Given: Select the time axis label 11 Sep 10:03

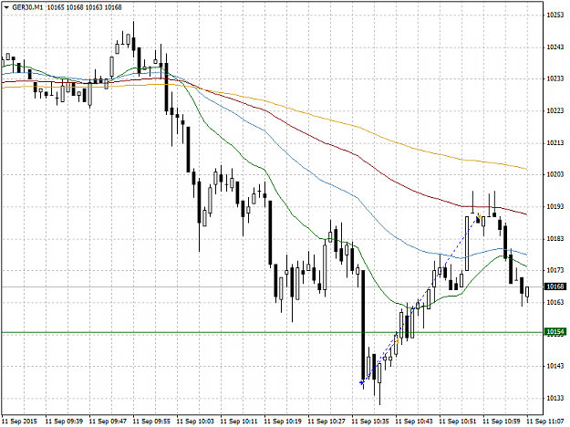Looking at the screenshot, I should tap(195, 422).
